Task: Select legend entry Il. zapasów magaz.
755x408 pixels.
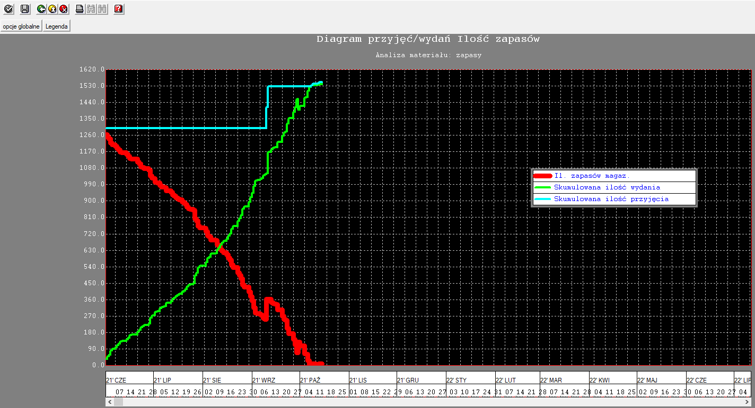Action: [x=592, y=176]
